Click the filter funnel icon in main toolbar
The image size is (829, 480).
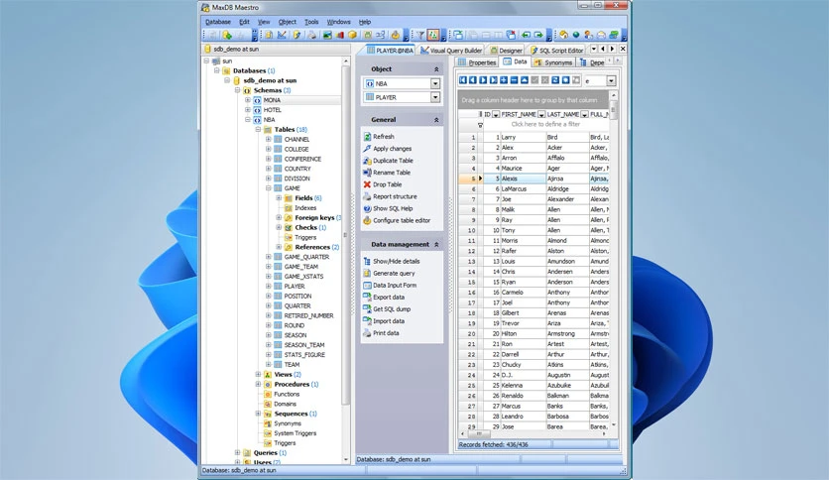point(420,35)
